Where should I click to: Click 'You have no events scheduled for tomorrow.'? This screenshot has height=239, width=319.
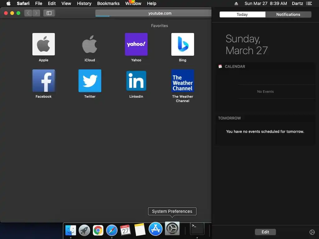click(265, 132)
